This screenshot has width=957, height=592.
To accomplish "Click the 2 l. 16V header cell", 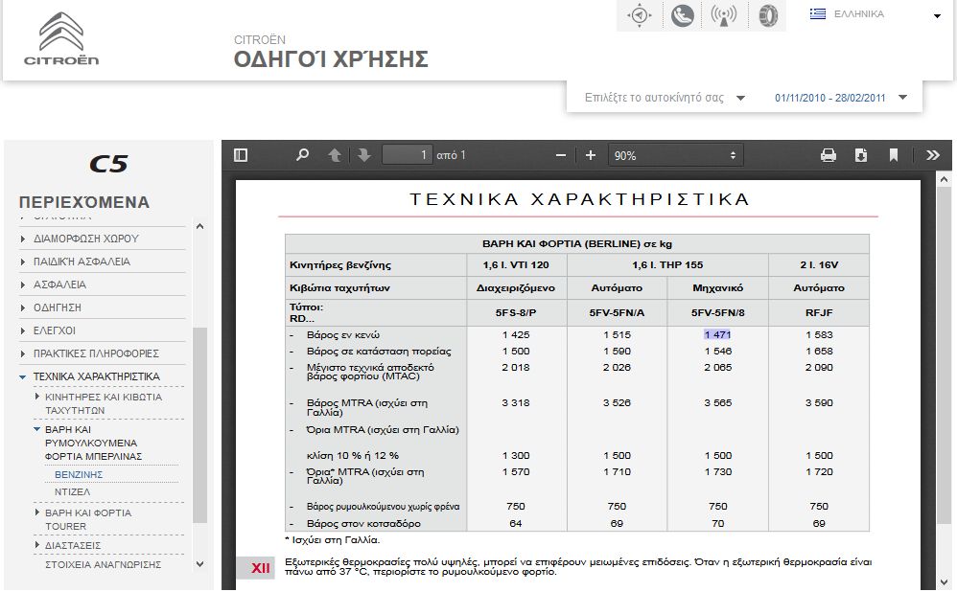I will point(819,265).
